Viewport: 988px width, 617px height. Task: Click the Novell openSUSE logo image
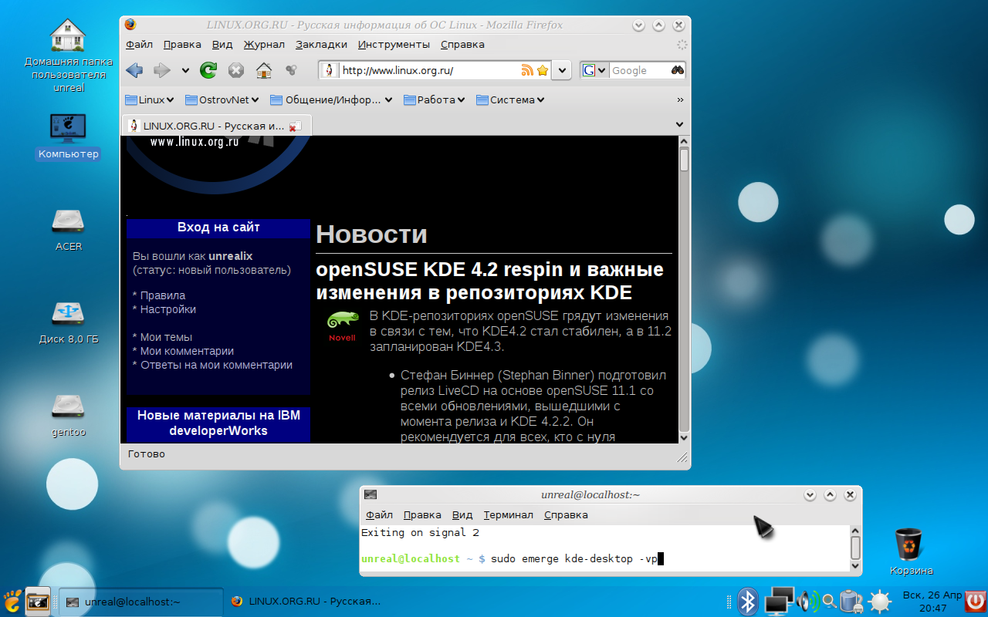click(342, 327)
